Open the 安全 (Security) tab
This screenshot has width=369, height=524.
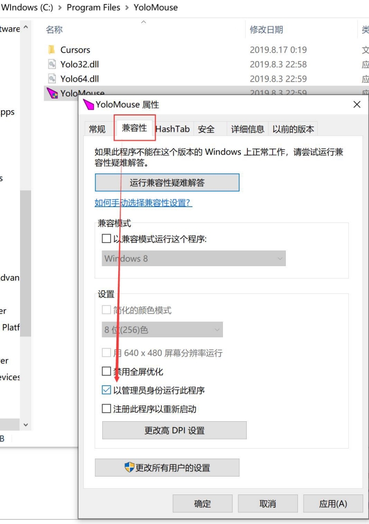coord(206,129)
